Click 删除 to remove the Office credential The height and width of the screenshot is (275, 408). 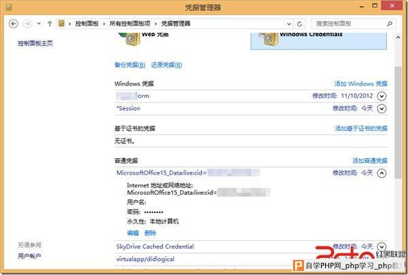click(x=150, y=233)
